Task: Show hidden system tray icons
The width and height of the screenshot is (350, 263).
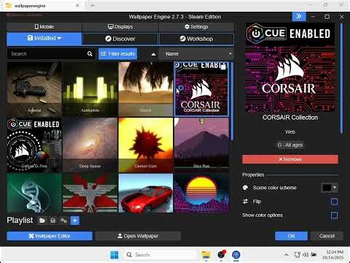Action: pos(287,255)
